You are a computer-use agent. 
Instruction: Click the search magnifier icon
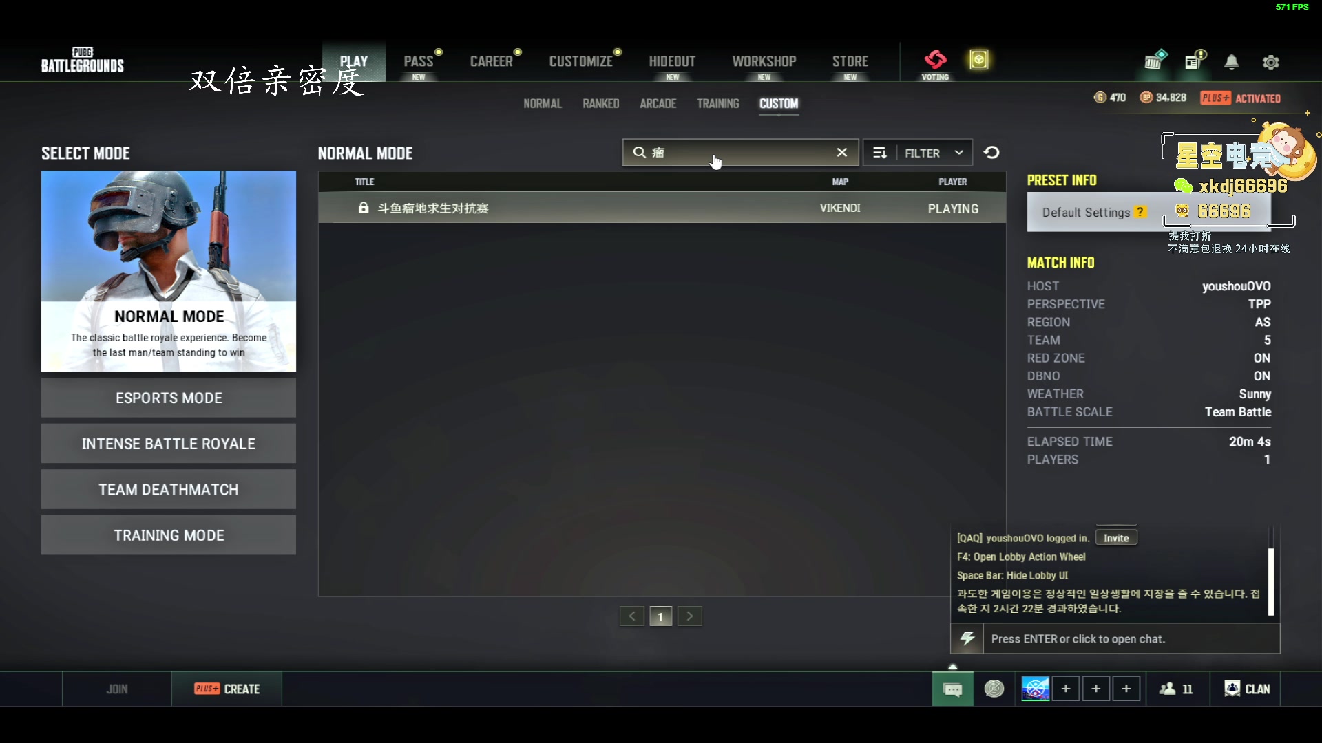coord(639,153)
